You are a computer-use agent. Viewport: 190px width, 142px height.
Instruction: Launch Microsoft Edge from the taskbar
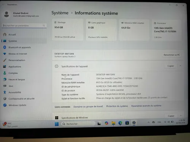pos(120,123)
